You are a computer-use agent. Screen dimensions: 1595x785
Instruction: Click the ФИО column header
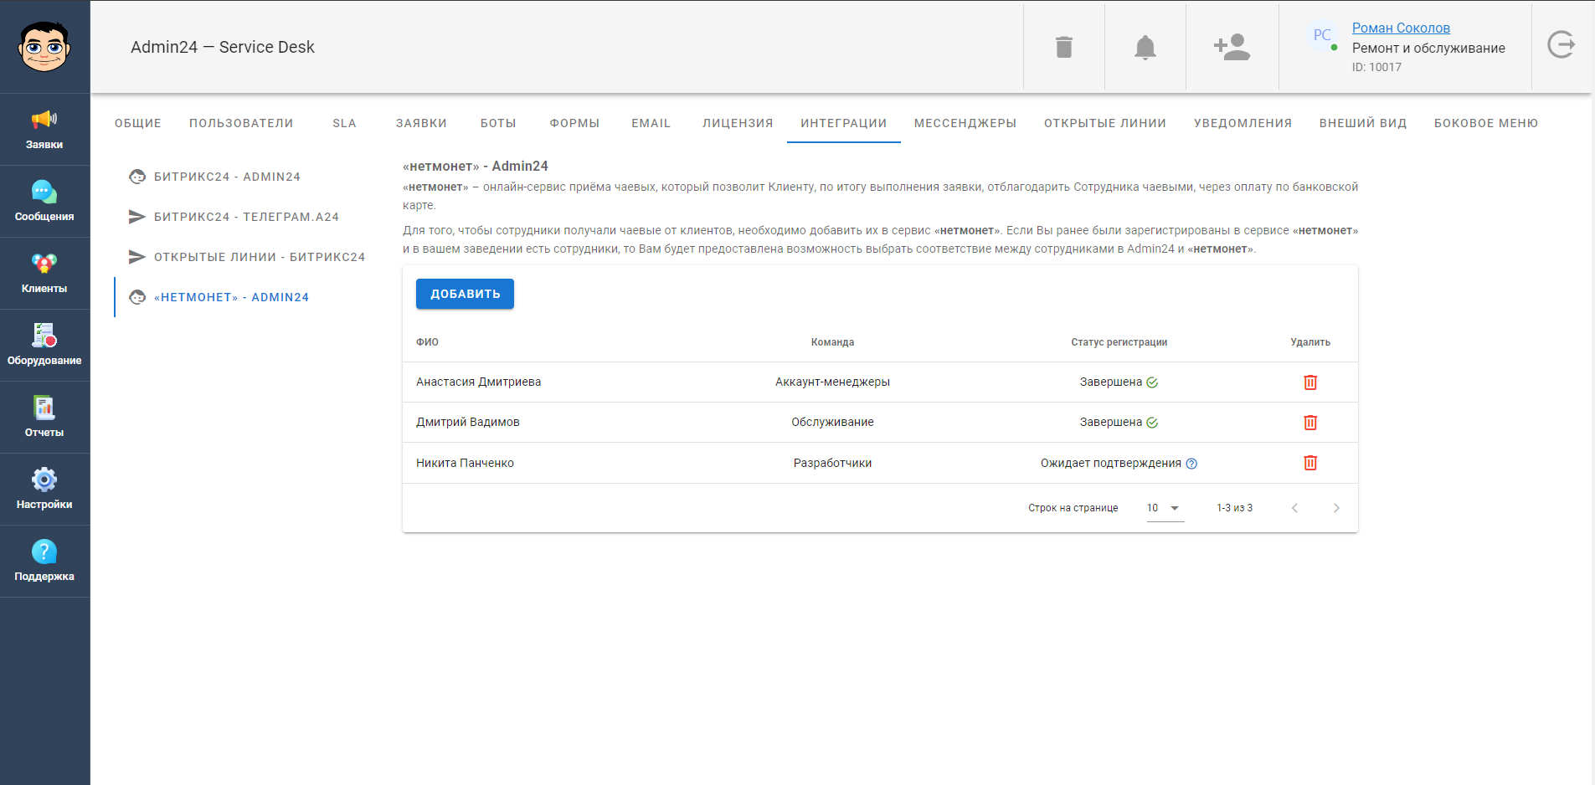click(427, 342)
